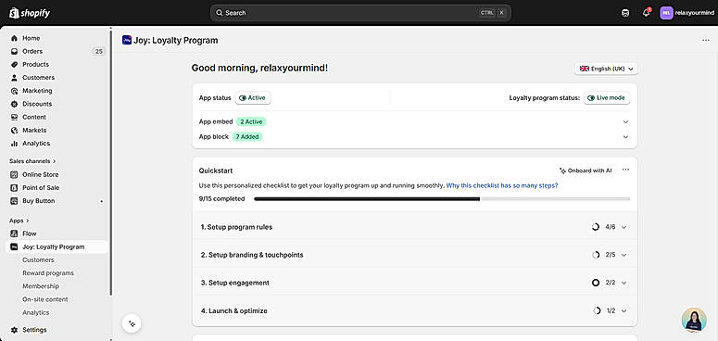
Task: Open the Home icon in sidebar
Action: 14,38
